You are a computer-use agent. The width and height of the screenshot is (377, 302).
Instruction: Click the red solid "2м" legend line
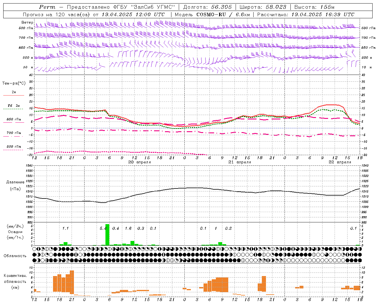14,95
